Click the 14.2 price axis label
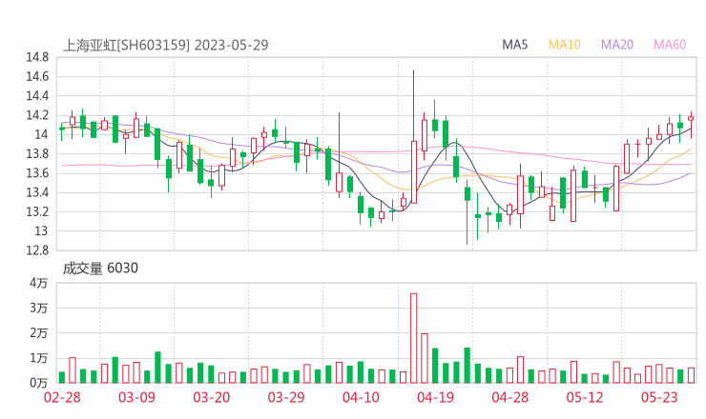 click(x=37, y=115)
